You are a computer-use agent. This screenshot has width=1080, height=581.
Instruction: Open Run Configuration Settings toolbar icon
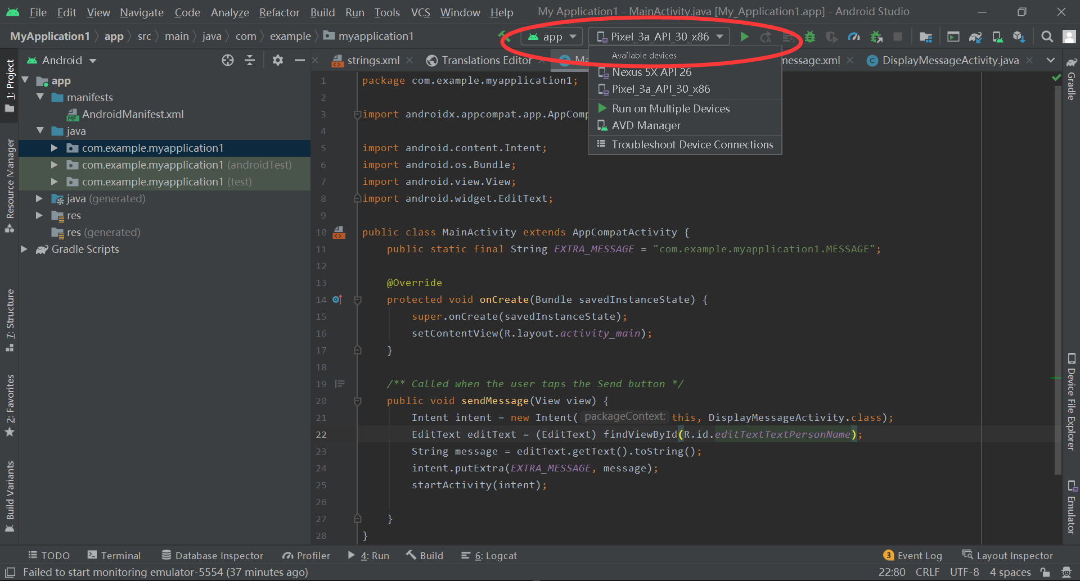[x=953, y=37]
